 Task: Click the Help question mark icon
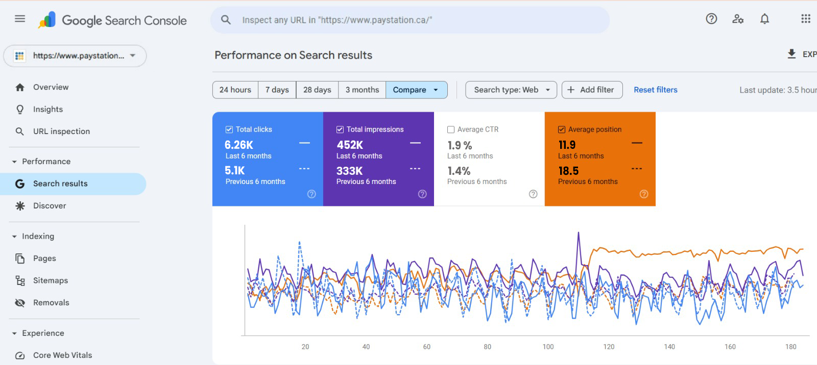[x=711, y=19]
